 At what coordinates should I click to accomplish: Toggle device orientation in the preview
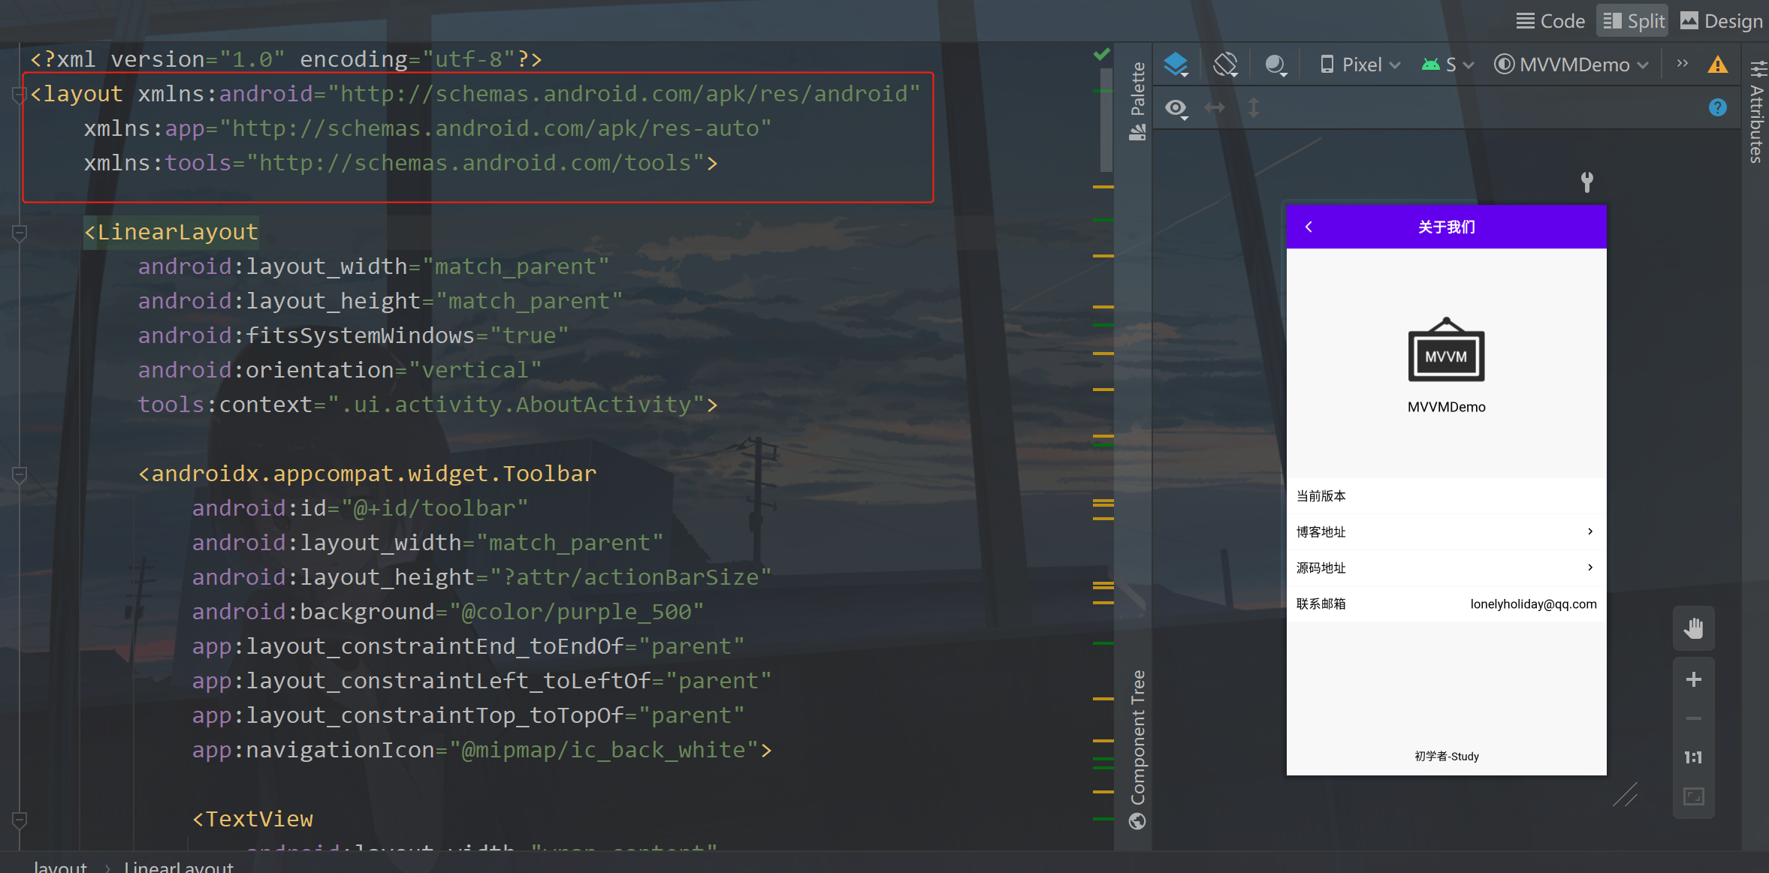click(x=1225, y=64)
